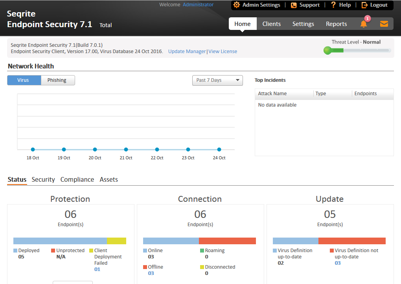Image resolution: width=401 pixels, height=284 pixels.
Task: Click the "No data available" text
Action: [x=277, y=105]
